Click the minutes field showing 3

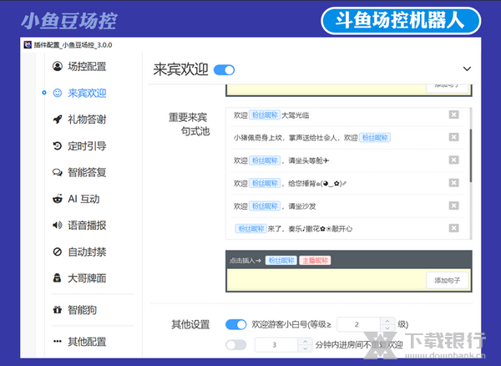click(276, 345)
